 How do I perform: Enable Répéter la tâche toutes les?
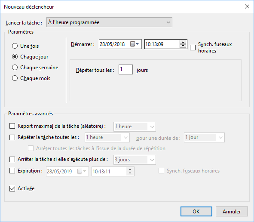12,137
